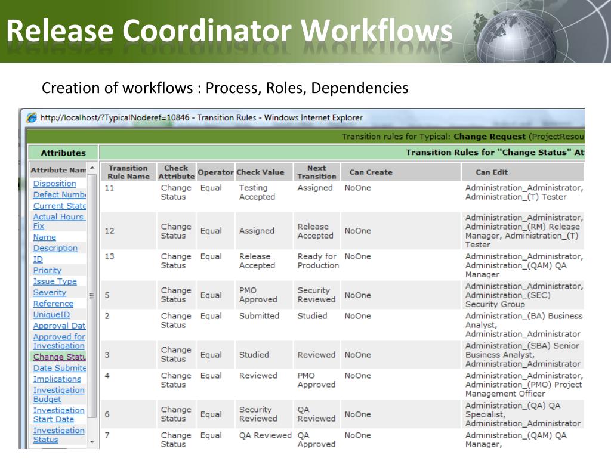Click the Check Attribute column header
The width and height of the screenshot is (611, 458).
(176, 172)
